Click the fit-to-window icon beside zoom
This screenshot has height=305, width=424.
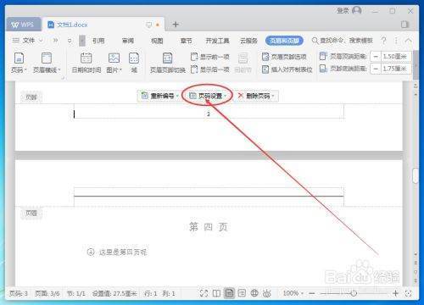(408, 293)
